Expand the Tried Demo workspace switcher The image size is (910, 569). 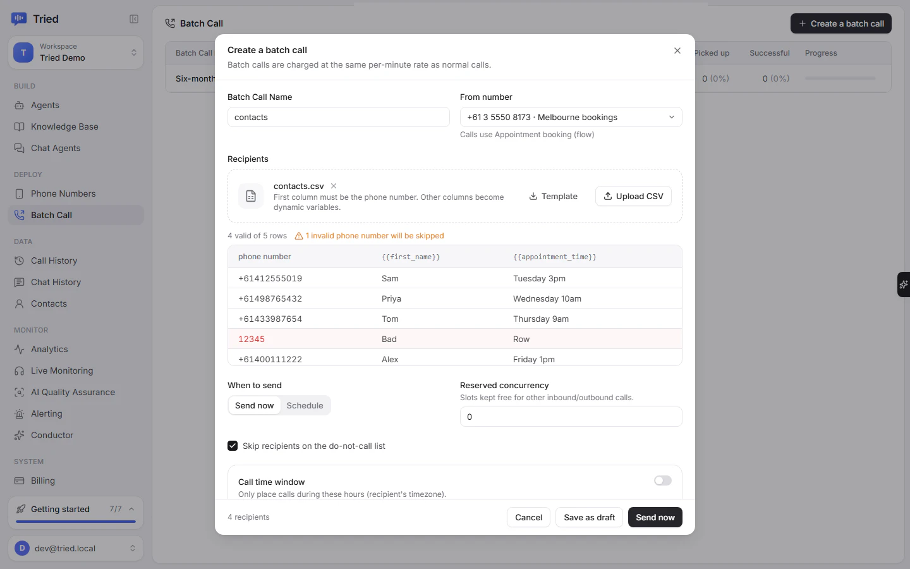(x=76, y=52)
